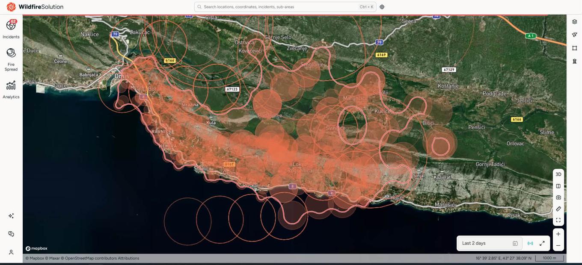The image size is (582, 265).
Task: Click the fullscreen map frame icon
Action: [x=558, y=220]
